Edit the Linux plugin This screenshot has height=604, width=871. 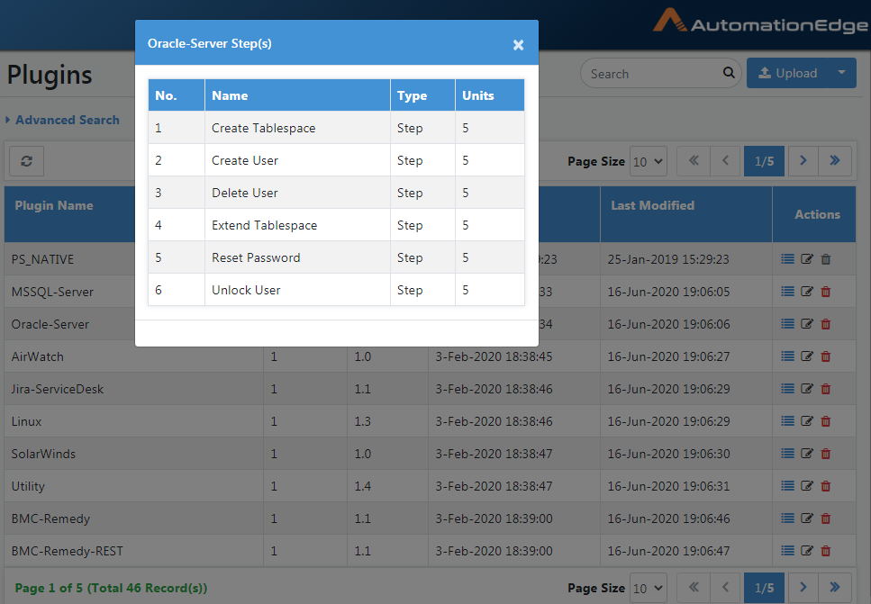pyautogui.click(x=806, y=420)
